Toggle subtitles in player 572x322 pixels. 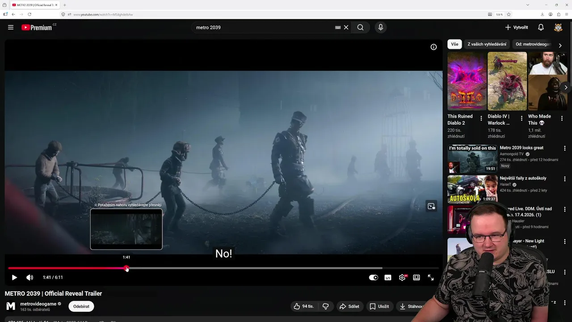point(388,277)
